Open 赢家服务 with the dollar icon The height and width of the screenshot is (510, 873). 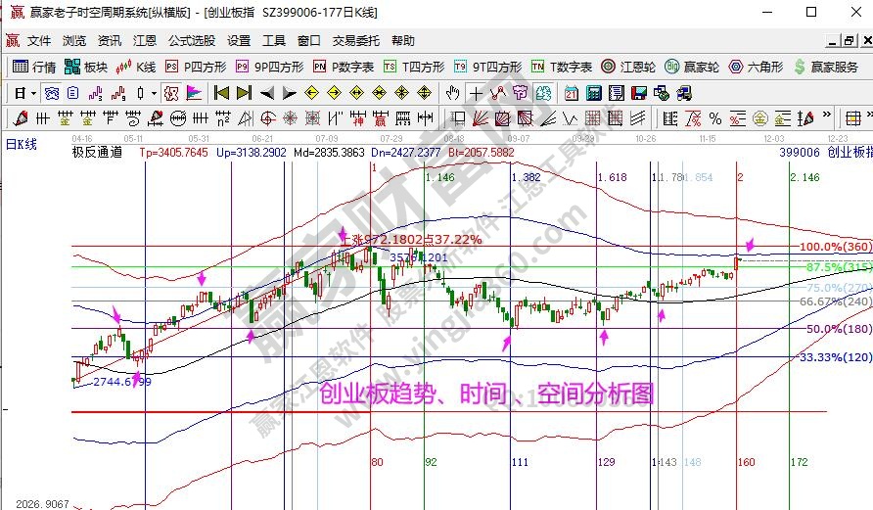tap(827, 67)
